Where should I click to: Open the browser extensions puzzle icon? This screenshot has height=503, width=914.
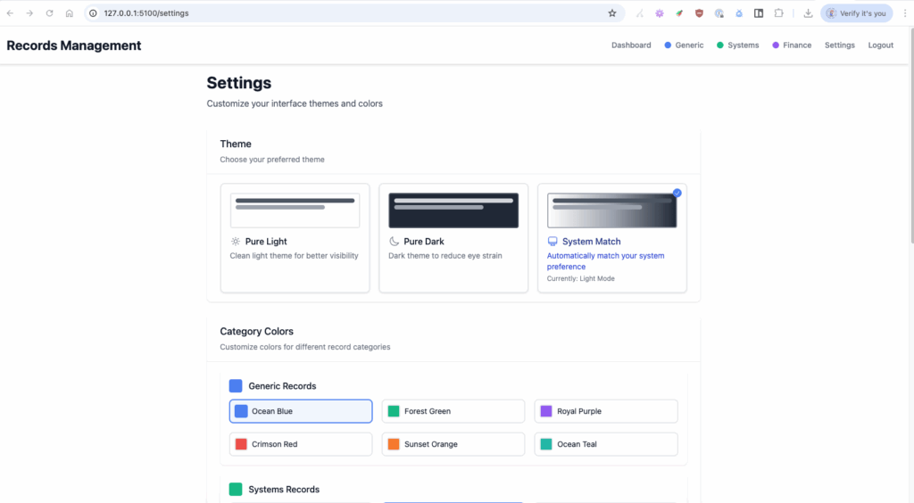click(x=778, y=13)
